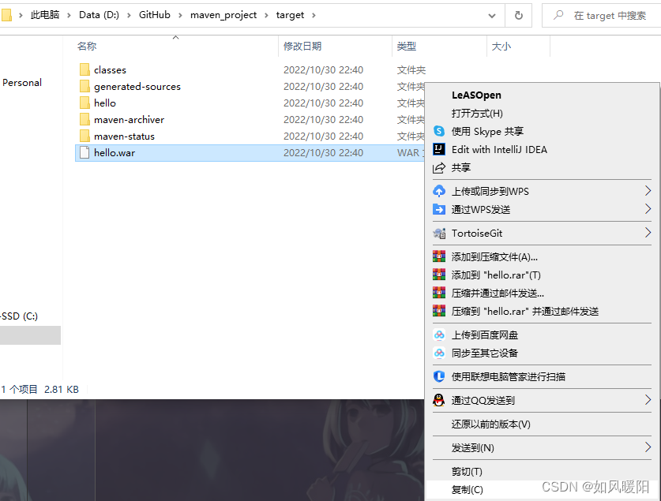661x501 pixels.
Task: Click the maven-archiver folder icon
Action: pyautogui.click(x=85, y=119)
